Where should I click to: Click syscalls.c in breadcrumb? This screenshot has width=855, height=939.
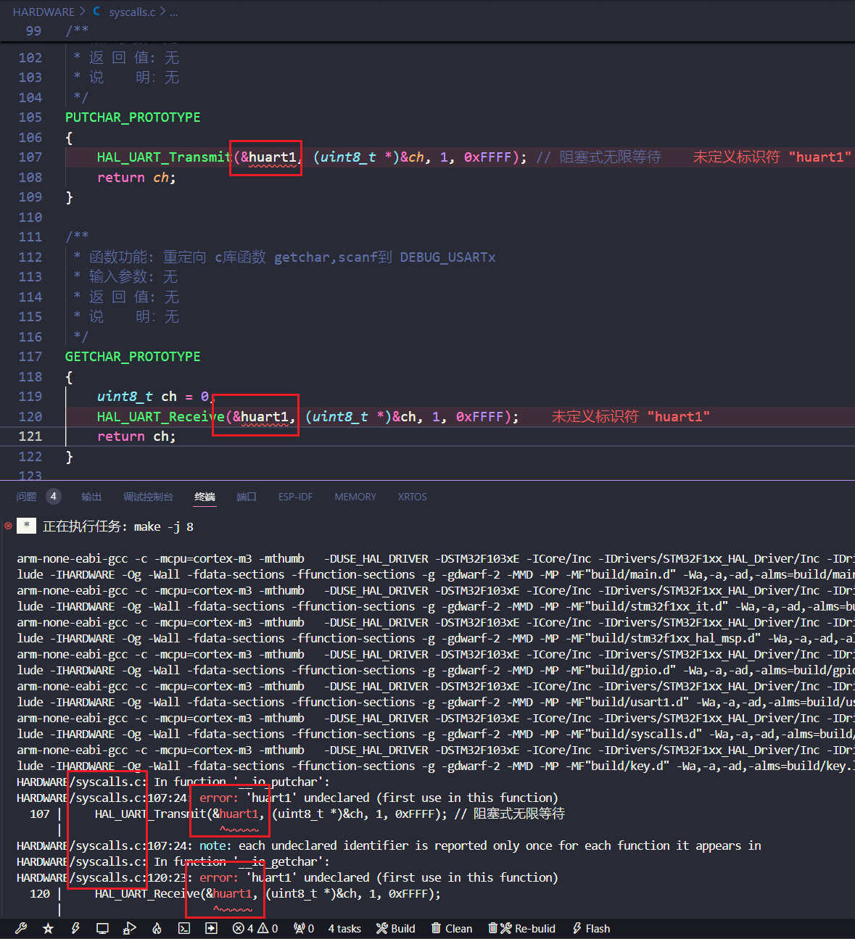tap(132, 12)
